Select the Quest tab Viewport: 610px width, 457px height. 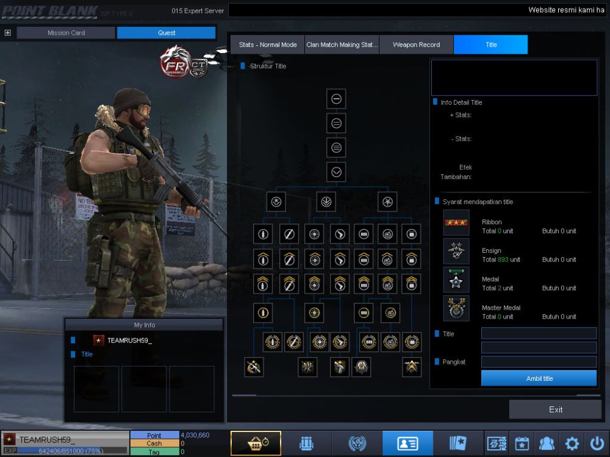pyautogui.click(x=167, y=33)
